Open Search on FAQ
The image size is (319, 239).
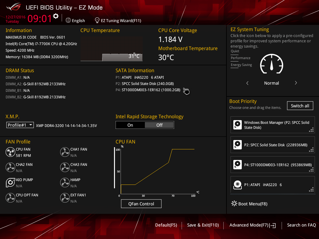pos(301,225)
